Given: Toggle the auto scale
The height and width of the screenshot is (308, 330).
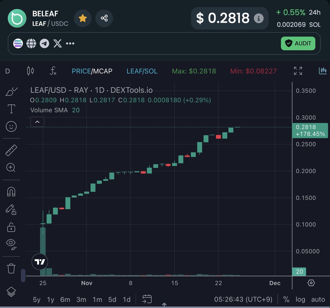Looking at the screenshot, I should [x=318, y=299].
